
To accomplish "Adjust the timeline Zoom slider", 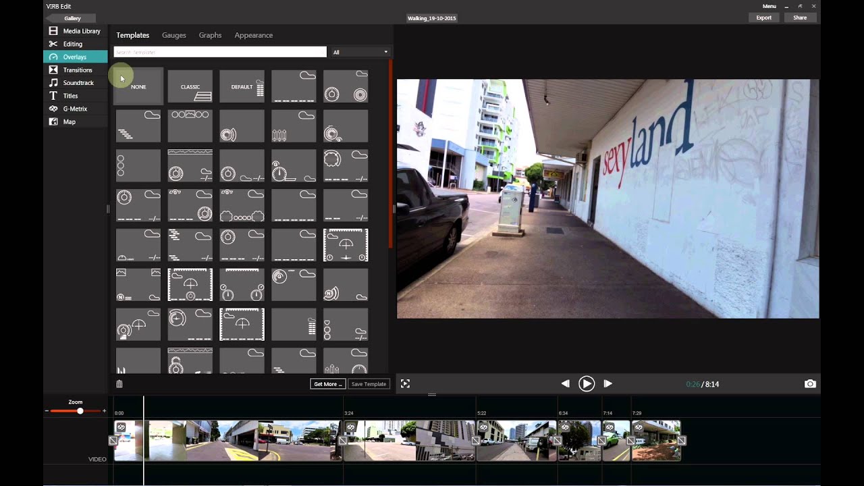I will (80, 411).
